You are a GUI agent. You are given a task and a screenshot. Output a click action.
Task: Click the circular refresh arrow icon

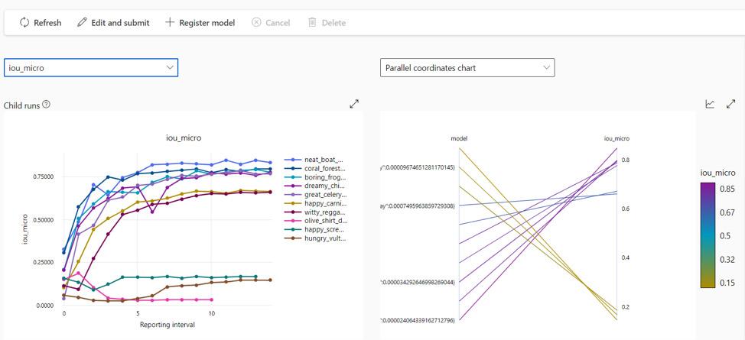coord(24,22)
